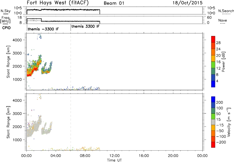
Task: Click the '28' label on Power color bar
Action: (218, 43)
